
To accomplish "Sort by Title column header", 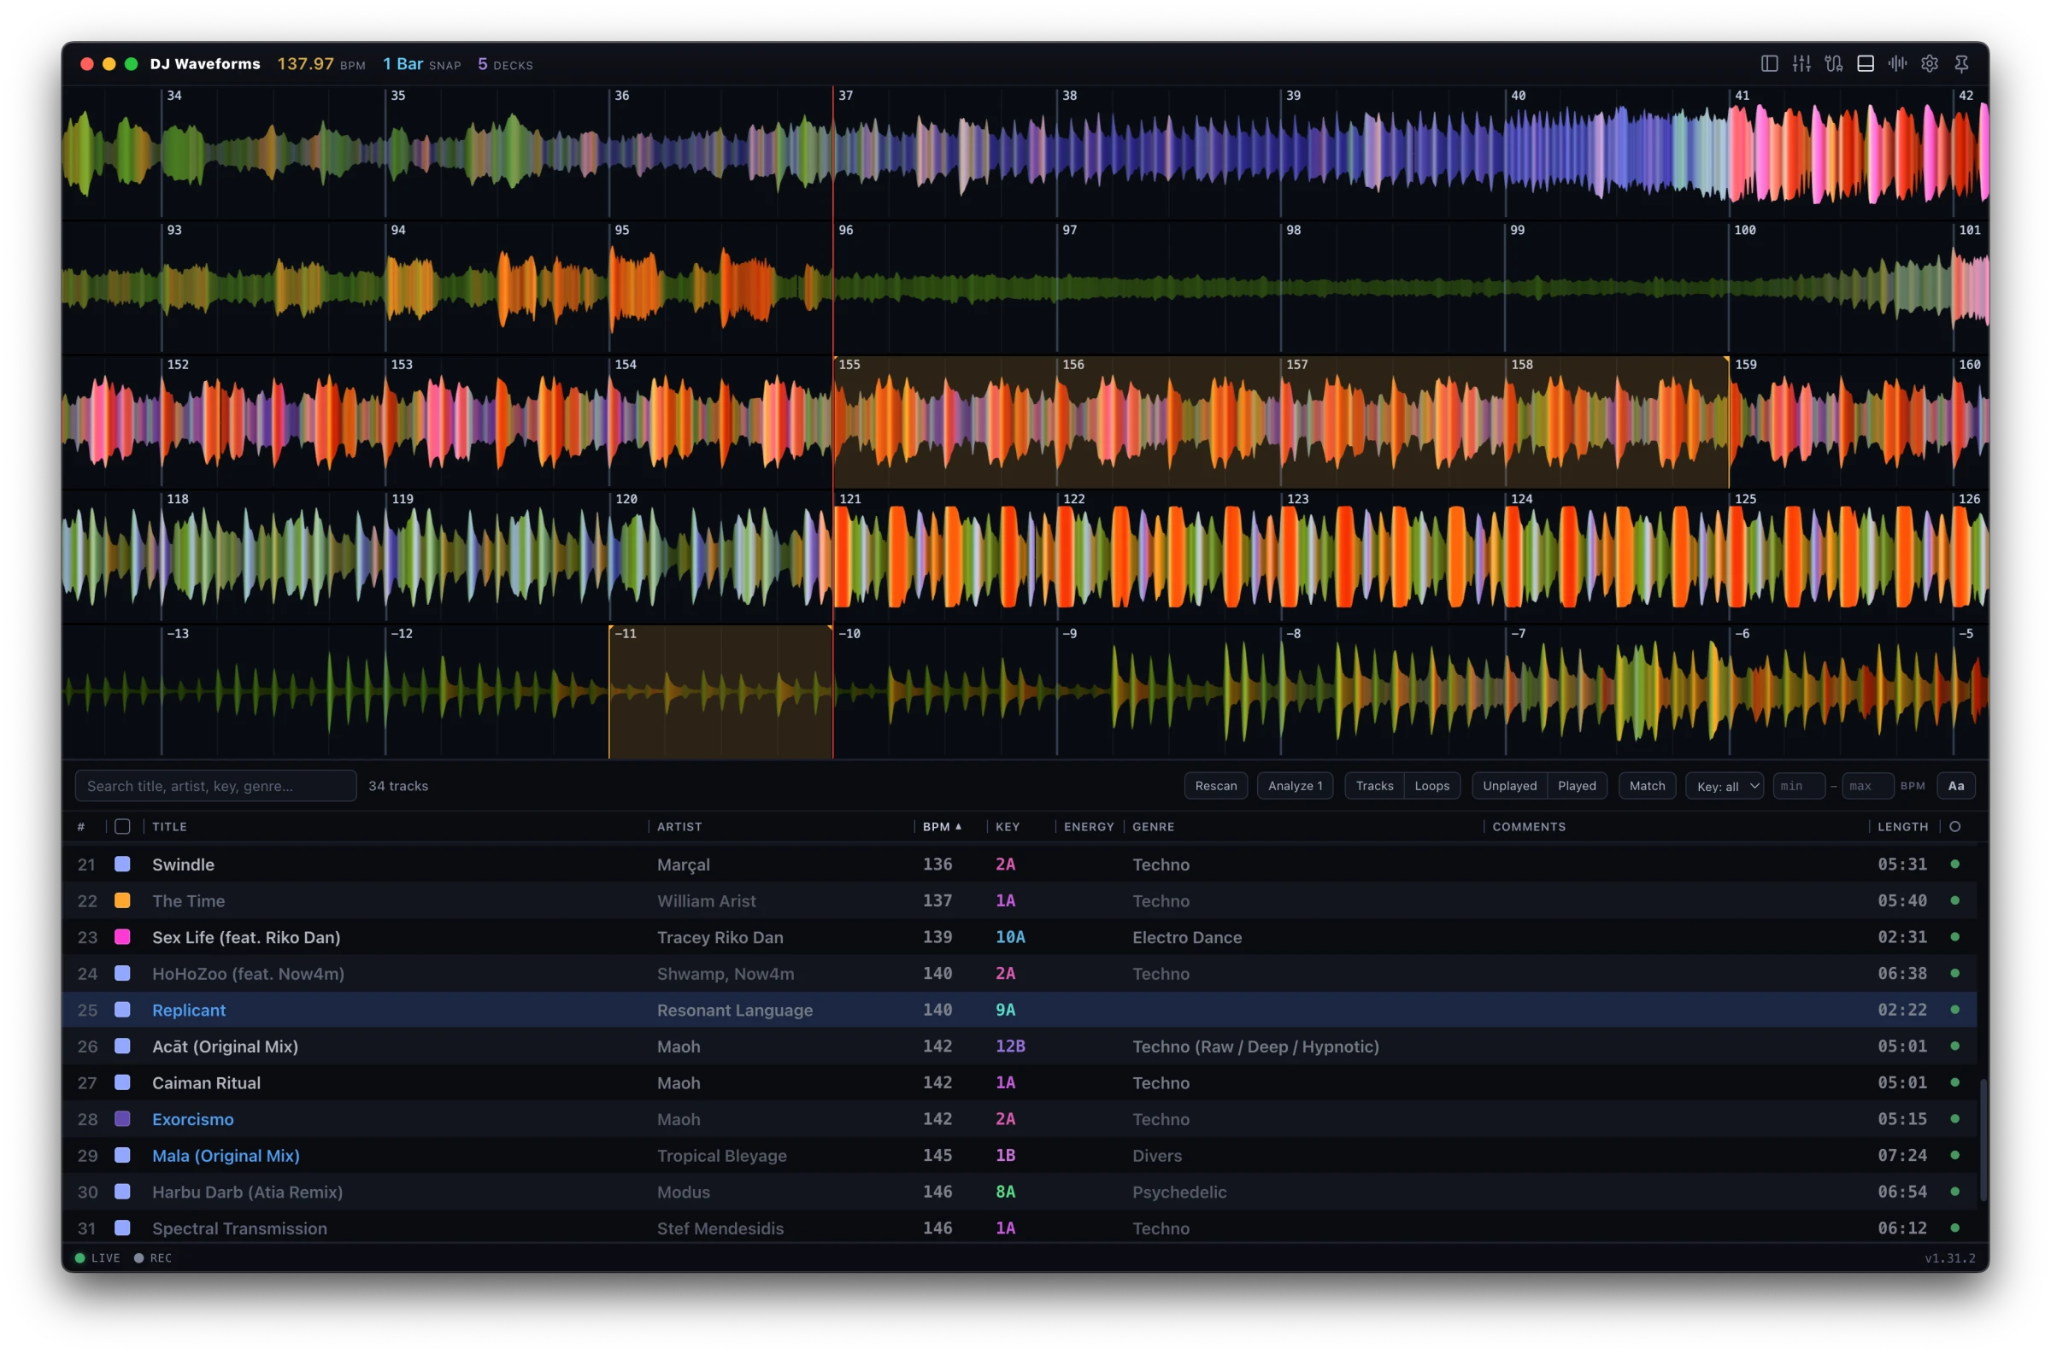I will pos(169,826).
